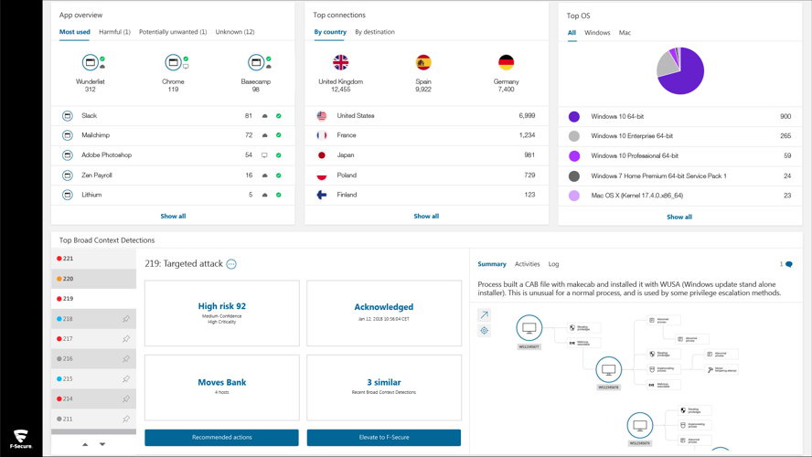Click Show all in Top OS

[x=679, y=217]
